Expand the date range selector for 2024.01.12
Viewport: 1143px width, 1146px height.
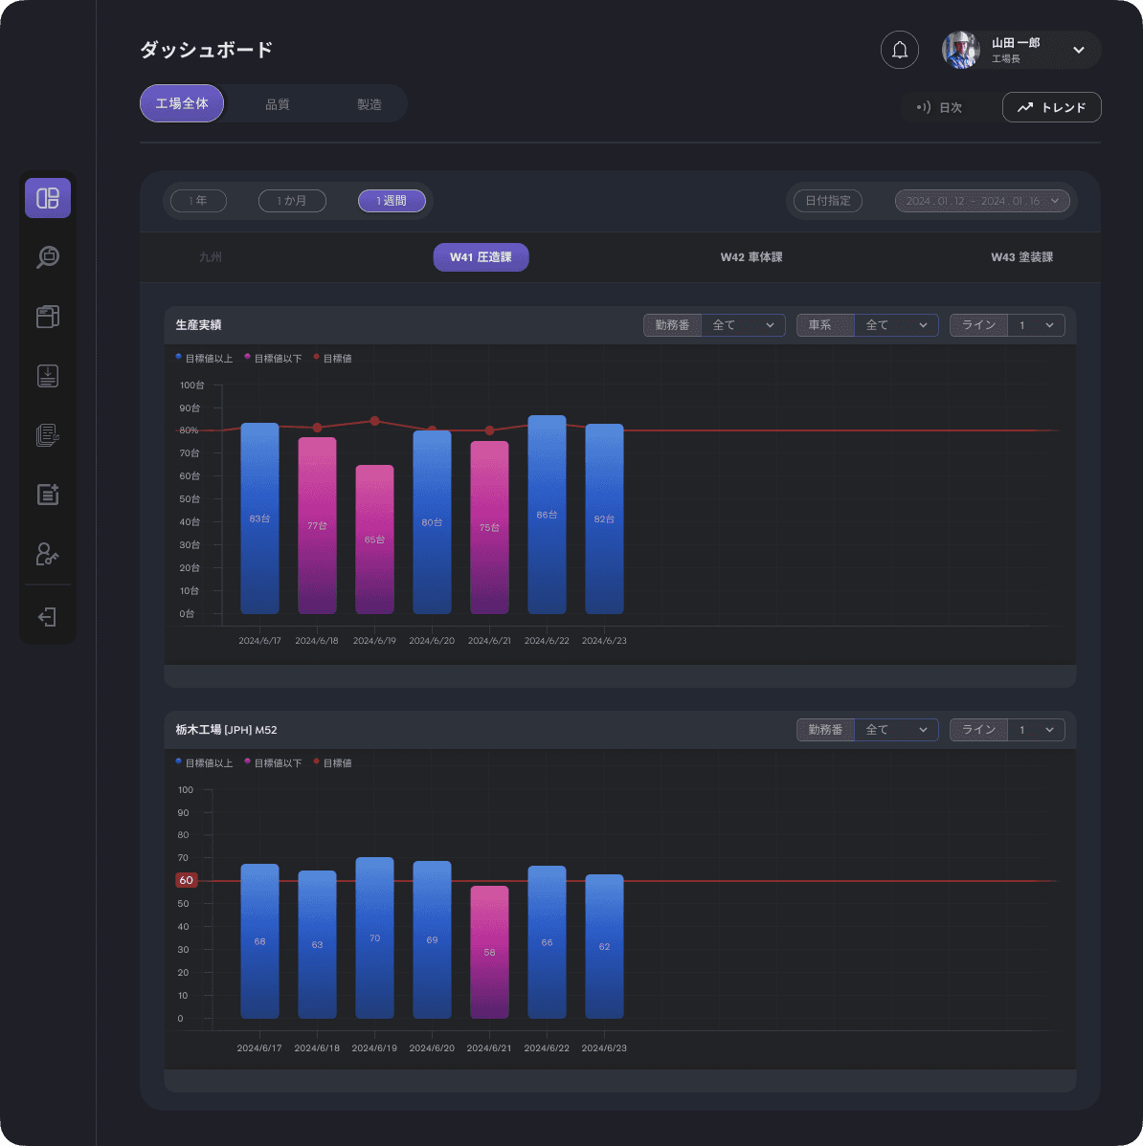click(x=983, y=201)
